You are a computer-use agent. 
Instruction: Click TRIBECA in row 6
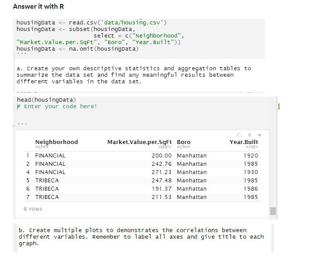(x=47, y=188)
